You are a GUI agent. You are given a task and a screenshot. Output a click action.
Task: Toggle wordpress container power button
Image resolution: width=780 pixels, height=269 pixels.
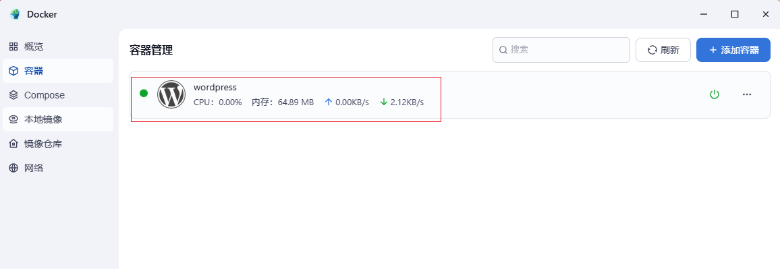[x=715, y=94]
